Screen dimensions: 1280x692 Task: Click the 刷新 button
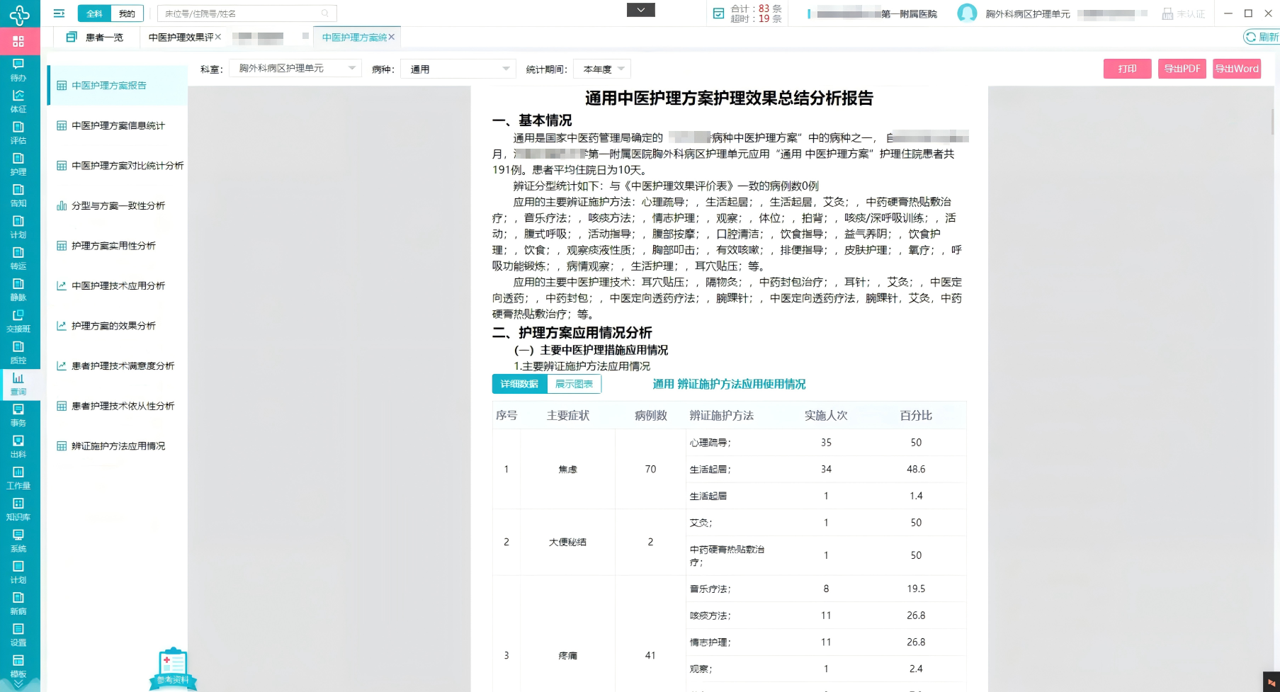(x=1262, y=37)
